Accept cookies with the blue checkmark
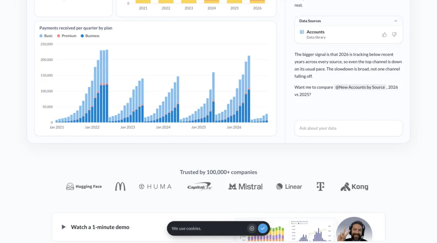Image resolution: width=437 pixels, height=243 pixels. pyautogui.click(x=262, y=228)
